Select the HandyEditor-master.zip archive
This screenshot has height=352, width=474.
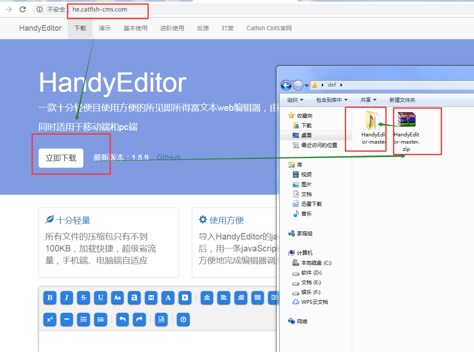(x=407, y=132)
